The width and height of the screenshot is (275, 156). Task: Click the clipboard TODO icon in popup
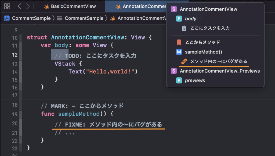tap(184, 28)
